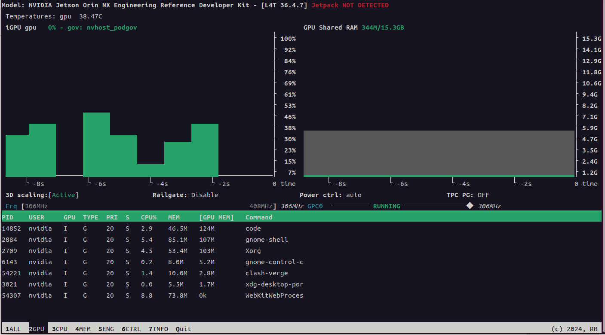Sort processes by PID column header
The height and width of the screenshot is (335, 605).
click(8, 217)
